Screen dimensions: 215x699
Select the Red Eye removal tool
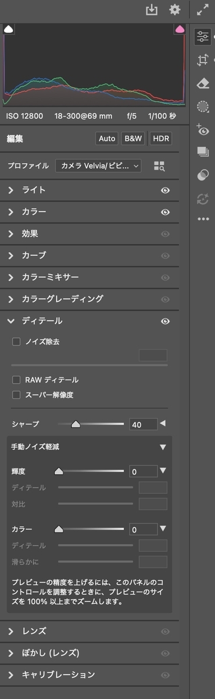(203, 129)
